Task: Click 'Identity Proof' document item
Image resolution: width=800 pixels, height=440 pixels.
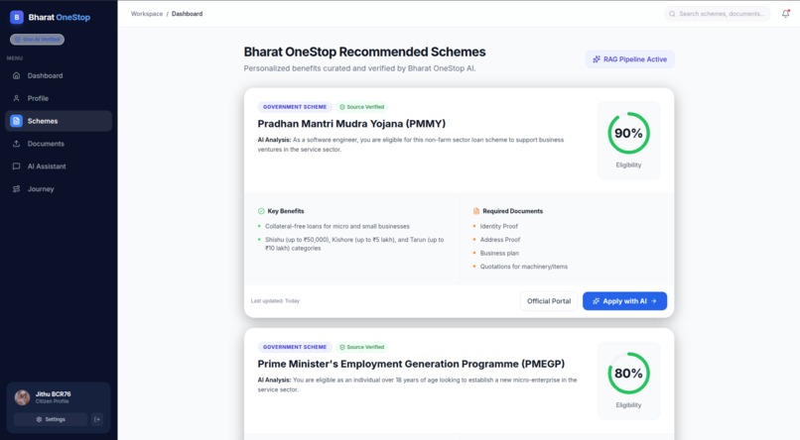Action: click(x=498, y=226)
